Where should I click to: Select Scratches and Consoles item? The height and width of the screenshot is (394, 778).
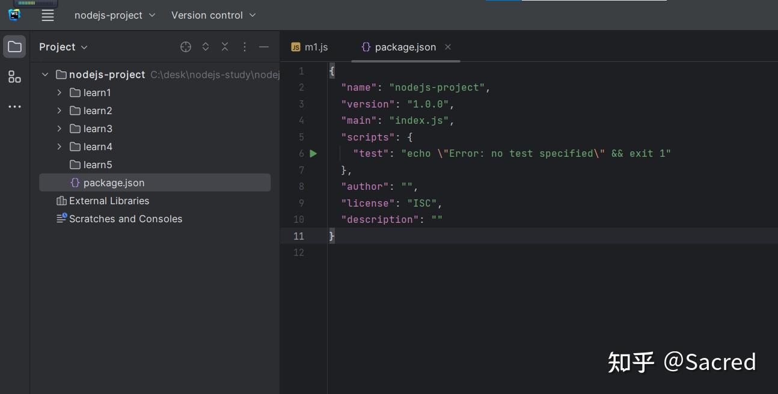(125, 219)
